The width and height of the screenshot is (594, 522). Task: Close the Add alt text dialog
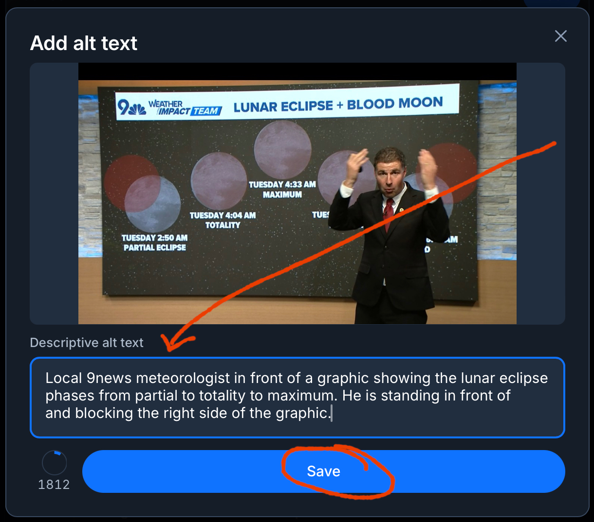click(560, 36)
